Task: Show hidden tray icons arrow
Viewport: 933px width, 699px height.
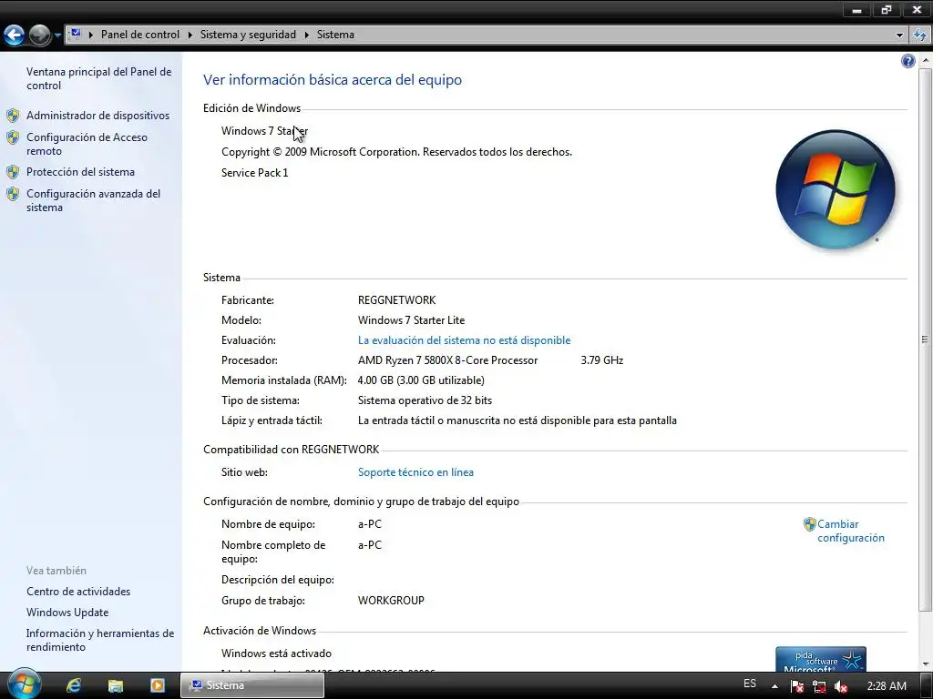Action: [x=774, y=686]
